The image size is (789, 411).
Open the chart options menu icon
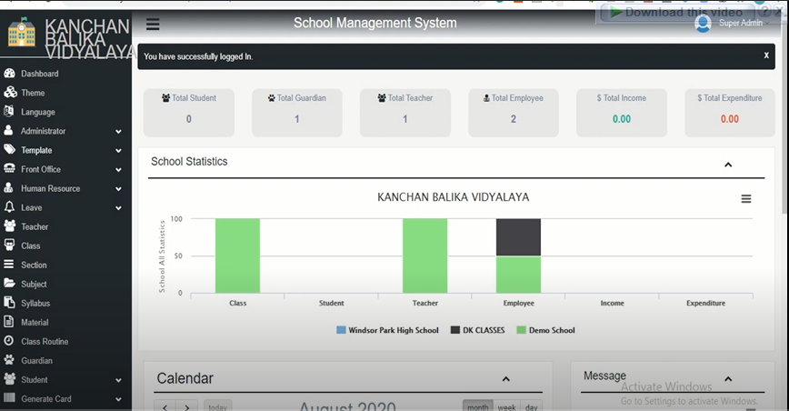(746, 199)
